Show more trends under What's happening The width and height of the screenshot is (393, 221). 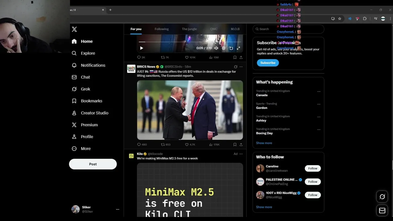point(264,143)
